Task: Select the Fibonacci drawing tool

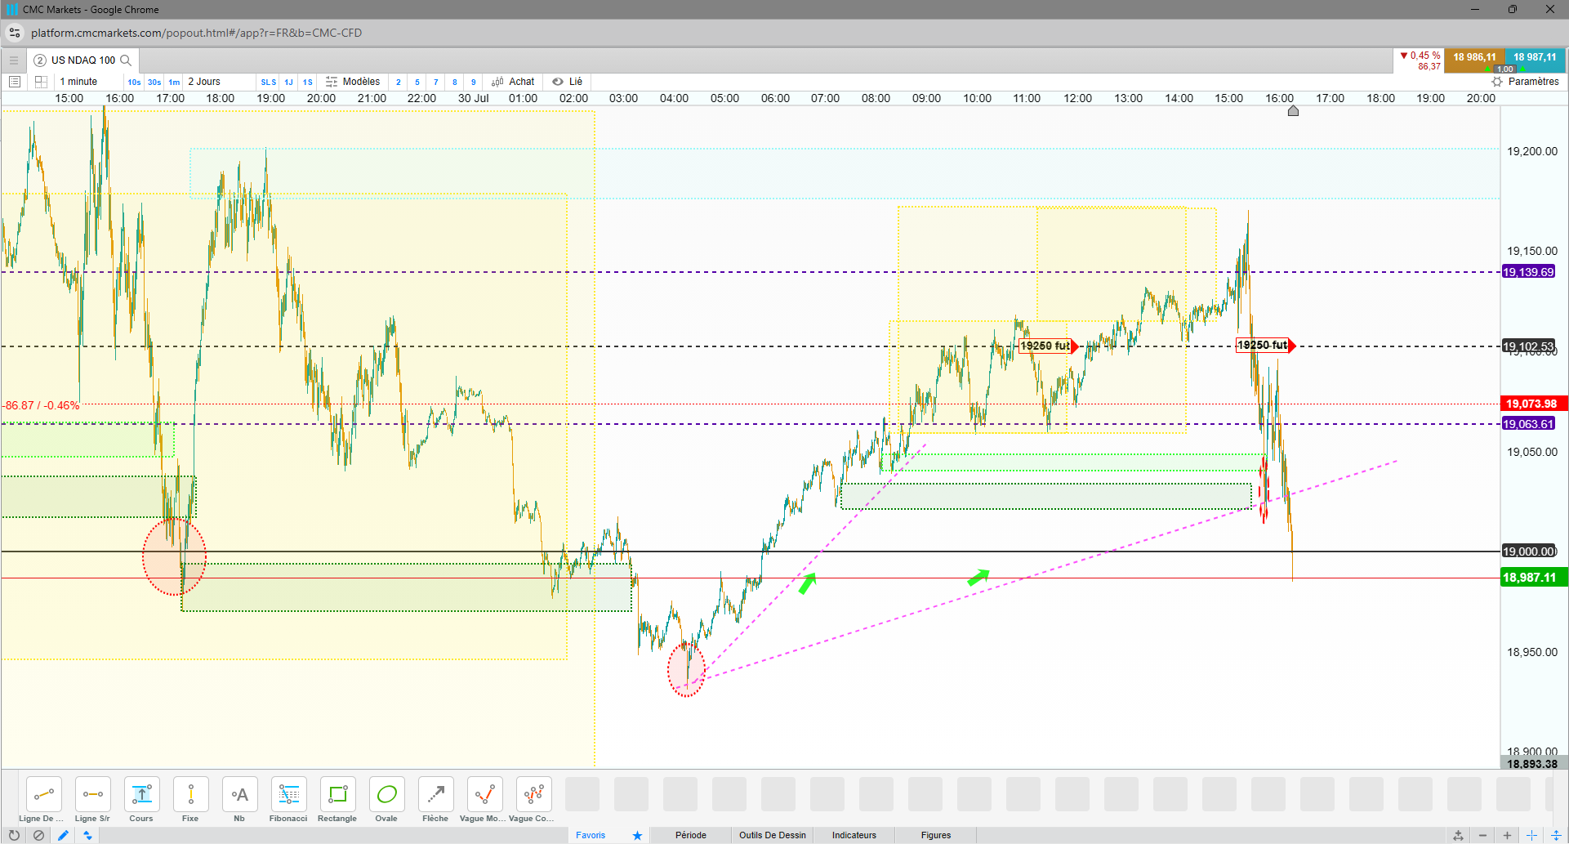Action: 288,800
